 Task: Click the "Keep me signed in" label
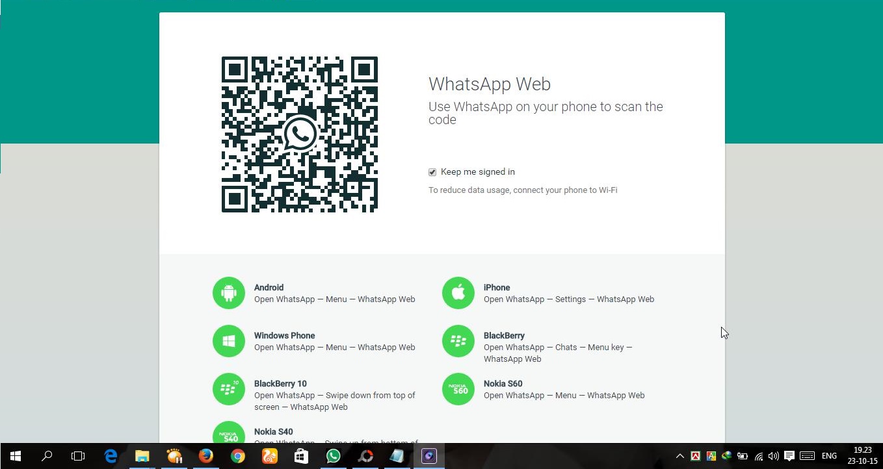coord(478,172)
